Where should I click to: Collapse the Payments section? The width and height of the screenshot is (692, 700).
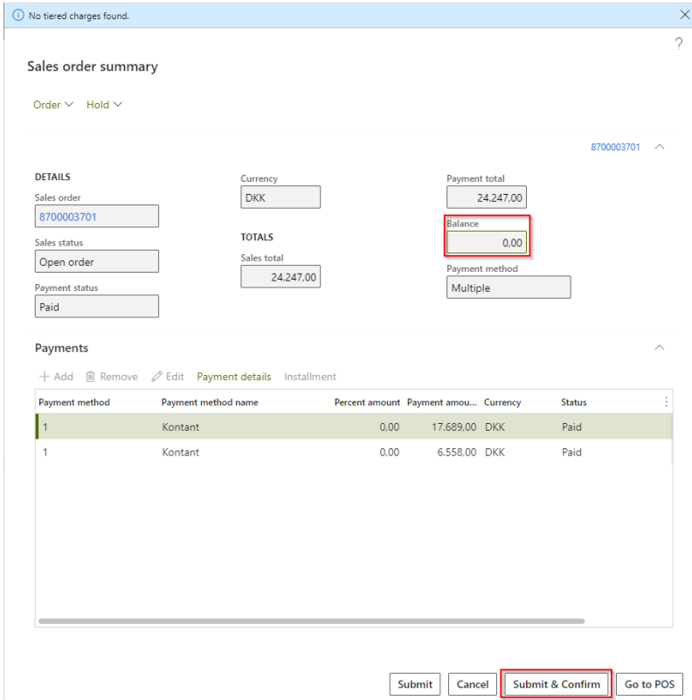[660, 348]
